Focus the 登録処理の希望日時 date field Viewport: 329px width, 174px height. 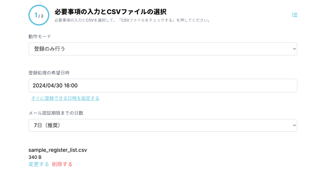(x=162, y=86)
